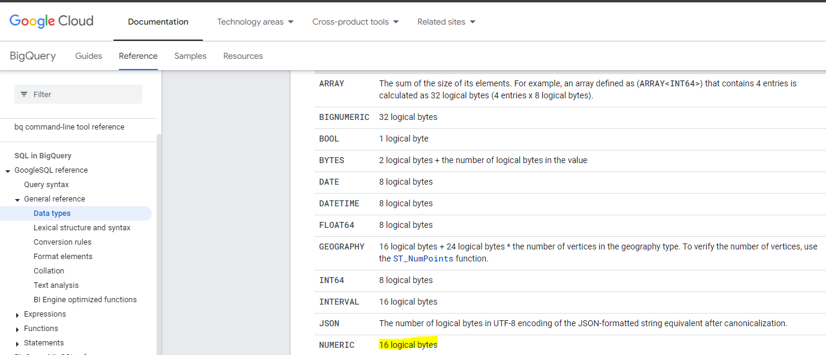Click the DATETIME type name
Screen dimensions: 826x355
[339, 203]
